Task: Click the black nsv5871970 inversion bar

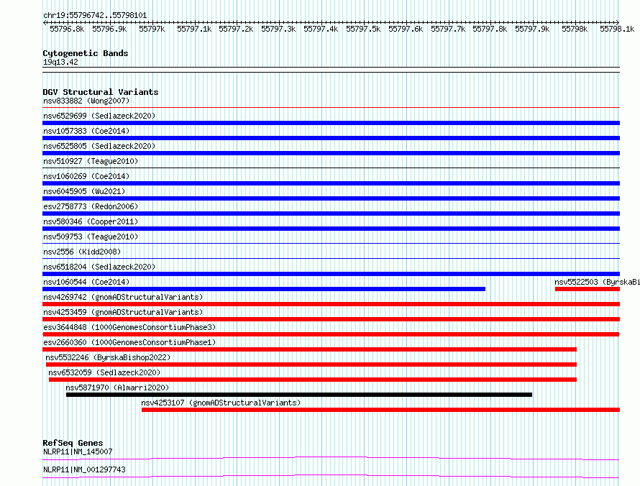Action: [299, 395]
